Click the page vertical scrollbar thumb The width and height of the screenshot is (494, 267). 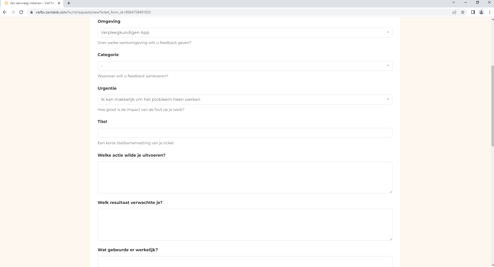(x=492, y=106)
